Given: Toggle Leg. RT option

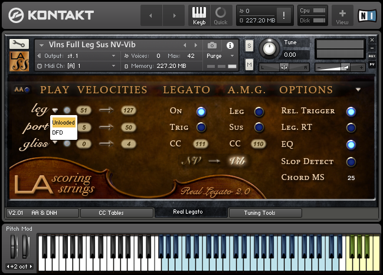Looking at the screenshot, I should click(351, 127).
